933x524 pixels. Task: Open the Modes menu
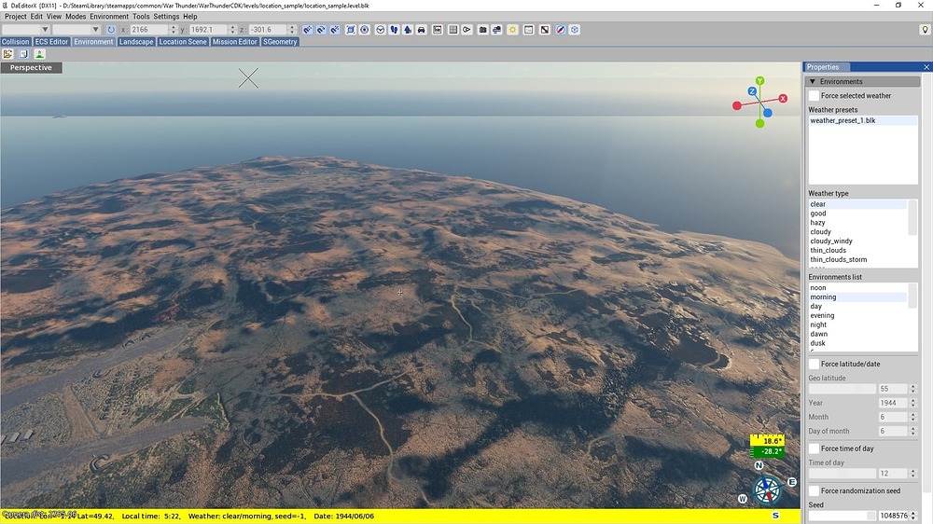coord(76,16)
